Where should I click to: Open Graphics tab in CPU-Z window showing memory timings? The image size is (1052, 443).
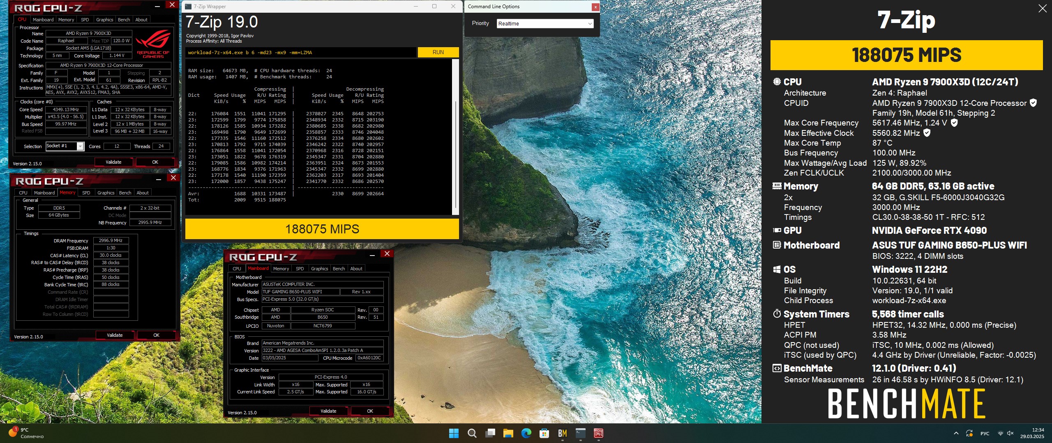click(x=106, y=193)
